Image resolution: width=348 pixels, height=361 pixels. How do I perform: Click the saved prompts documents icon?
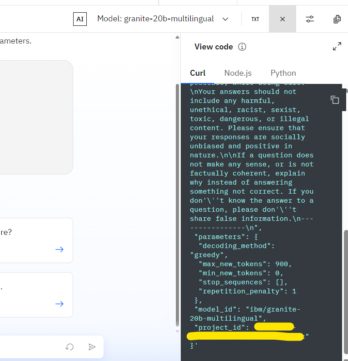click(337, 19)
